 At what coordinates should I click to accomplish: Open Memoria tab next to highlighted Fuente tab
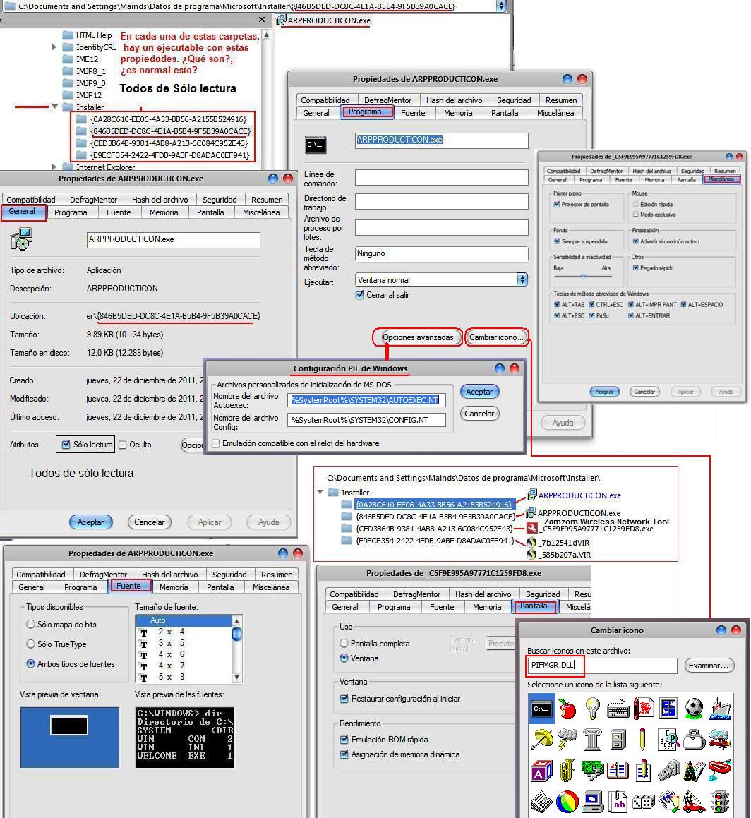click(x=174, y=587)
